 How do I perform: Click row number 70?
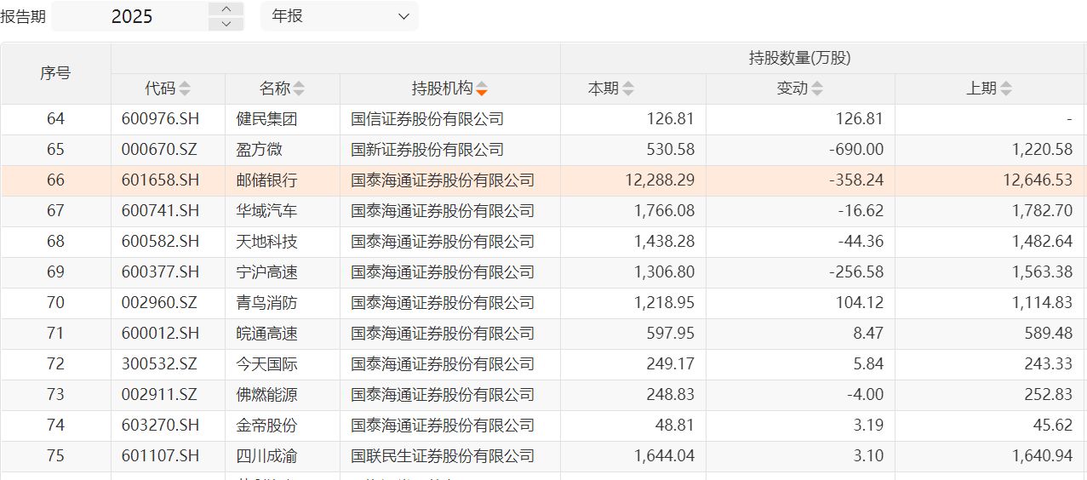[x=55, y=303]
